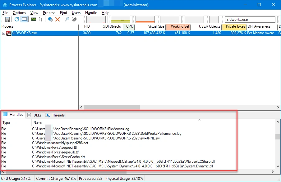Select the segoeuib.ttf handle row
Screen dimensions: 281x182
pos(138,152)
